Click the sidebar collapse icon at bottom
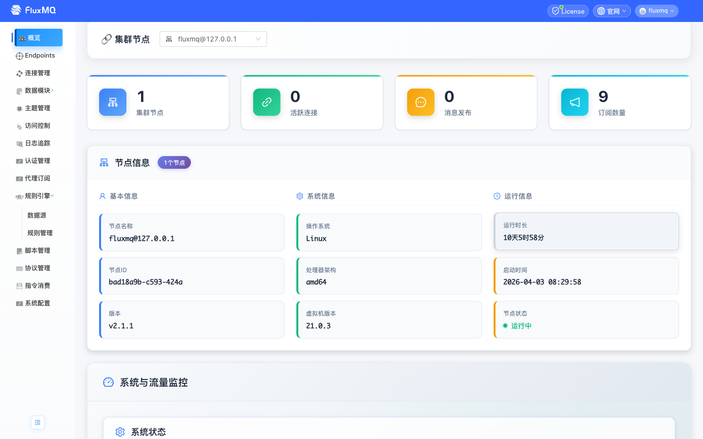Viewport: 703px width, 439px height. (38, 422)
